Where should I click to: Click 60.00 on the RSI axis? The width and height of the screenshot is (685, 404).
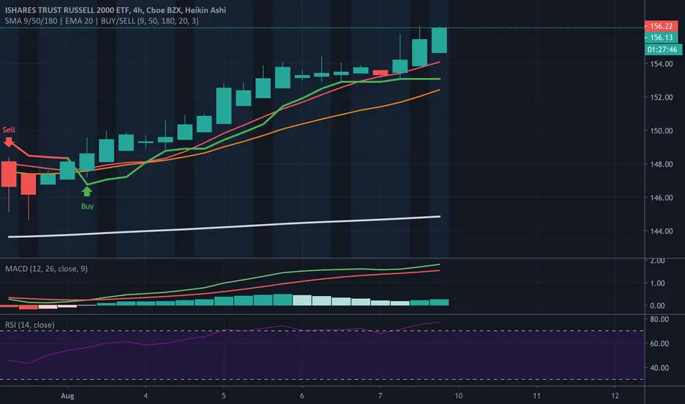tap(659, 344)
